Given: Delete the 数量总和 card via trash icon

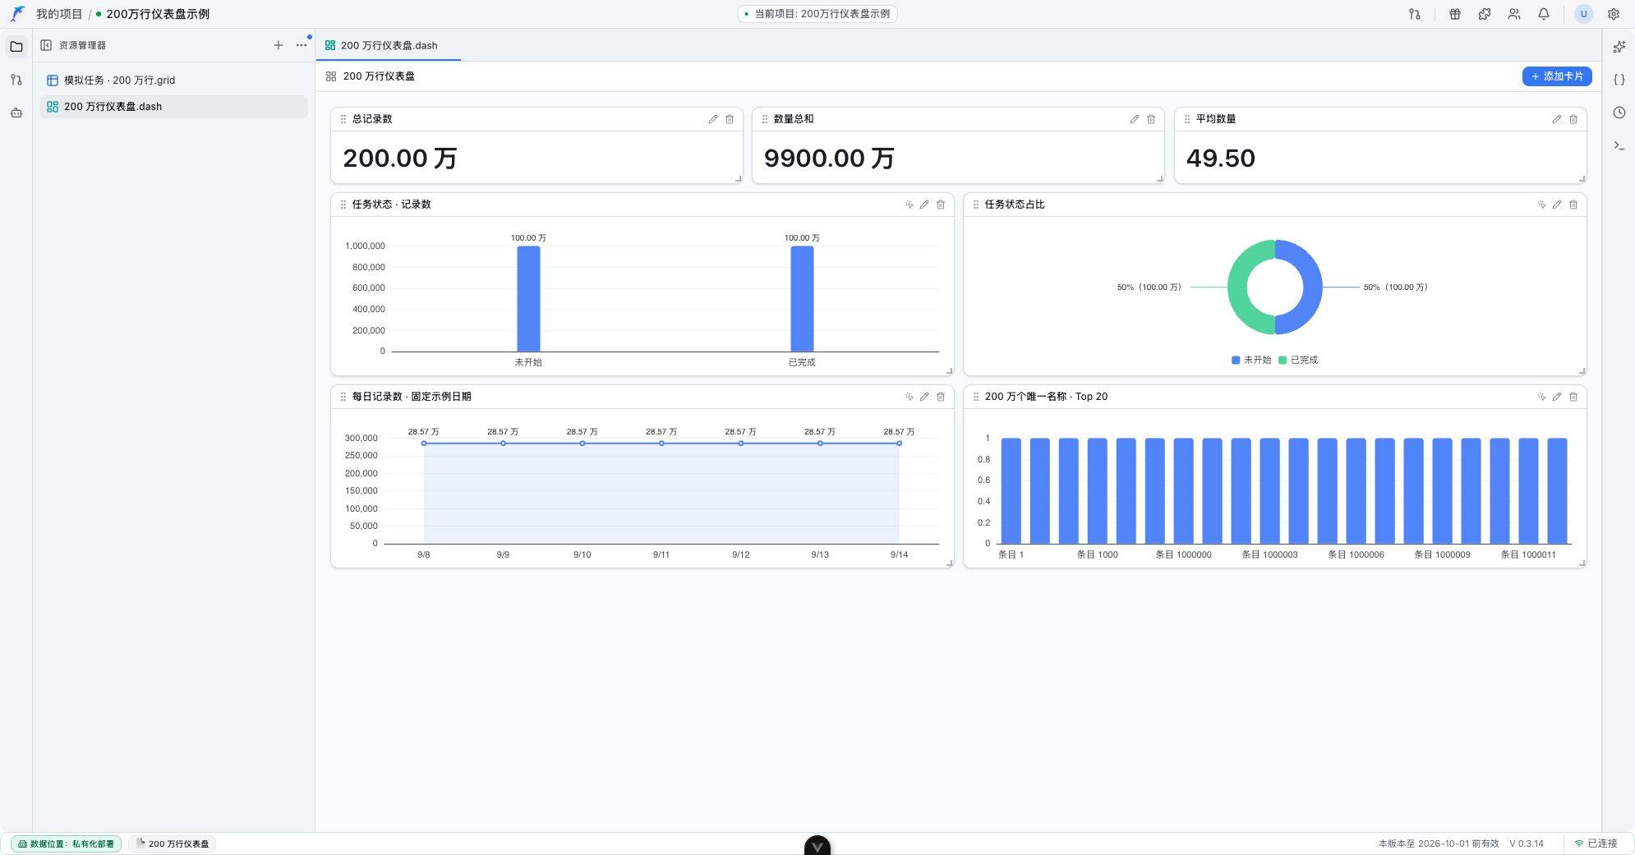Looking at the screenshot, I should tap(1151, 119).
